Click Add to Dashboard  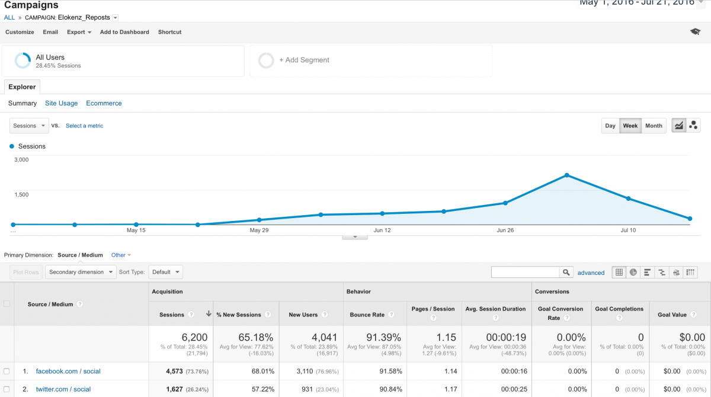(x=124, y=32)
